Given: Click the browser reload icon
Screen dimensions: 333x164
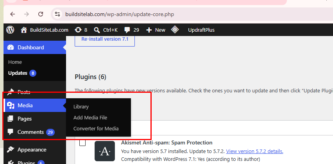Looking at the screenshot, I should [x=41, y=14].
